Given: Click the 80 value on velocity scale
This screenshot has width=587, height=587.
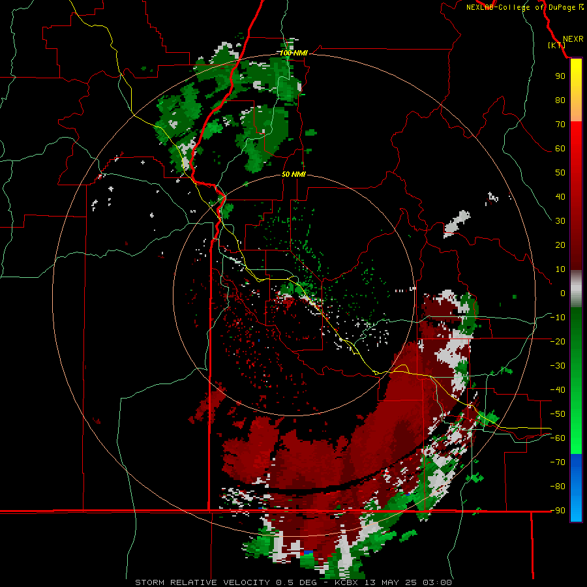Looking at the screenshot, I should click(560, 100).
